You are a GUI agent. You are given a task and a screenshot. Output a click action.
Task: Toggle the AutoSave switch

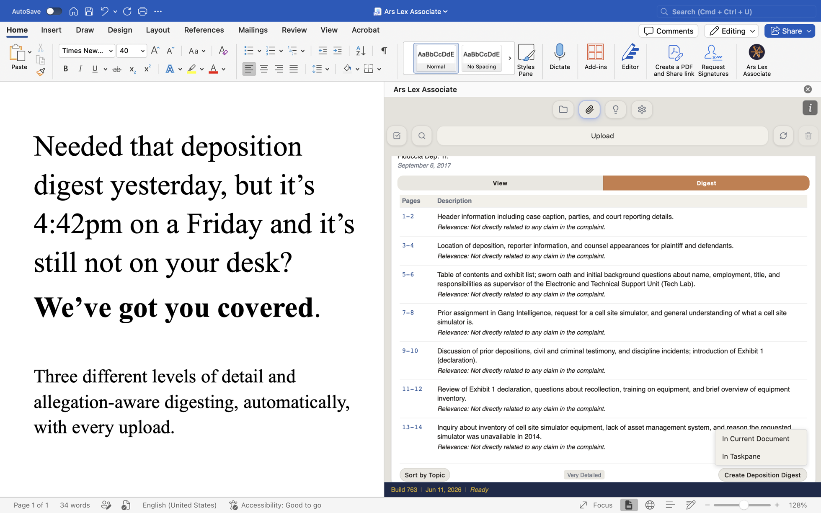point(54,11)
